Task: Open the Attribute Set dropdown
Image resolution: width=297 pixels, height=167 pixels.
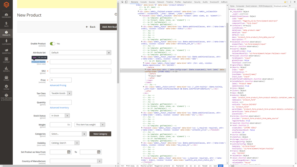Action: pyautogui.click(x=80, y=53)
